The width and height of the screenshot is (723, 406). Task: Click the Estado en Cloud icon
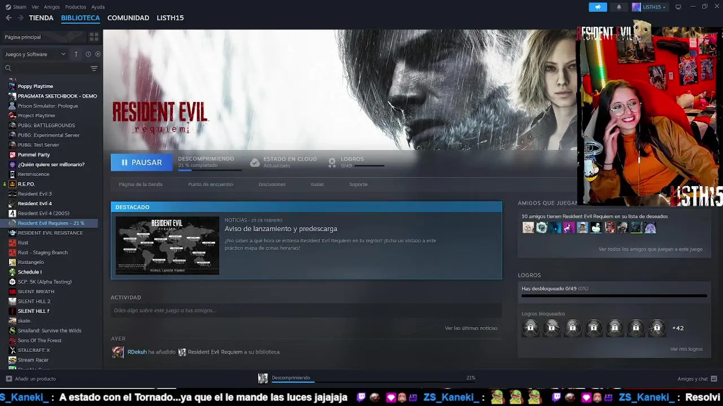(255, 162)
